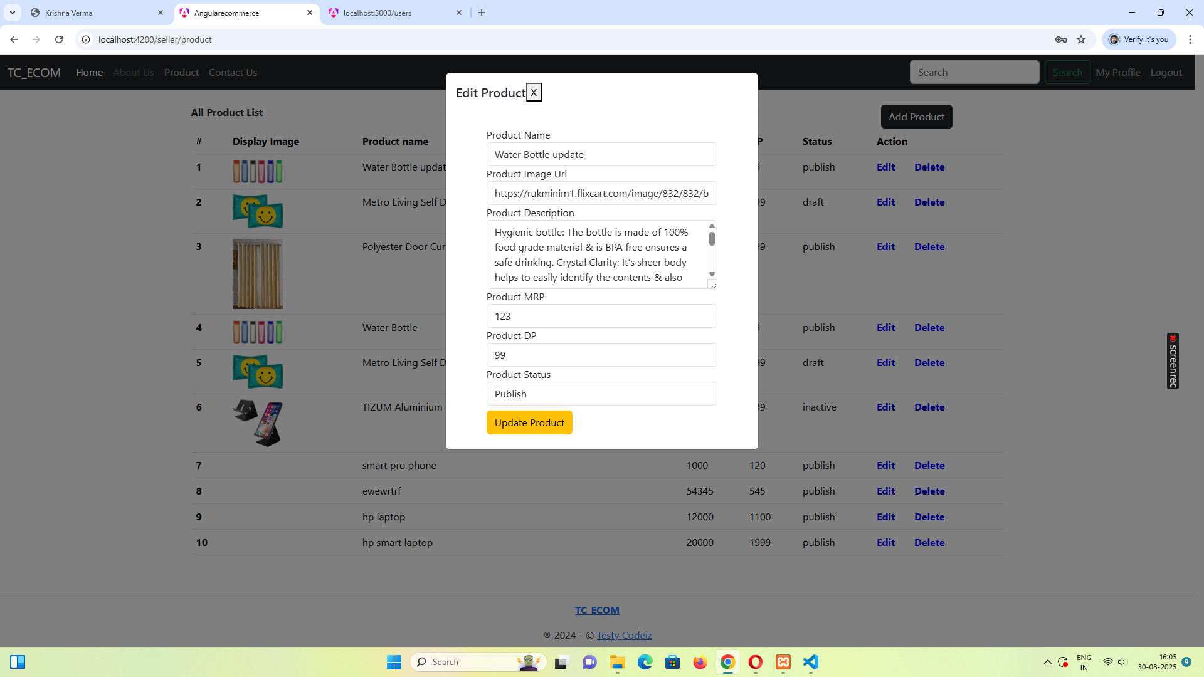Close the Angularecommerce tab
This screenshot has width=1204, height=677.
(x=310, y=13)
